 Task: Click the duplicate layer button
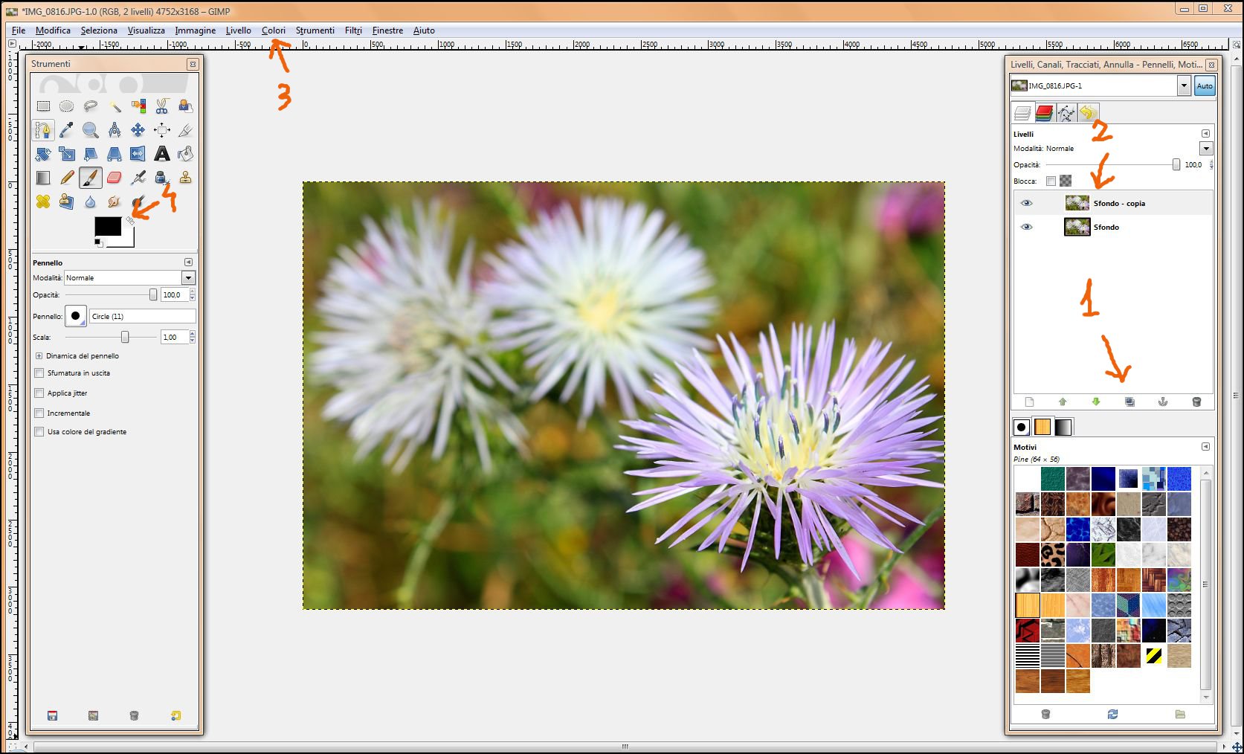[1129, 402]
